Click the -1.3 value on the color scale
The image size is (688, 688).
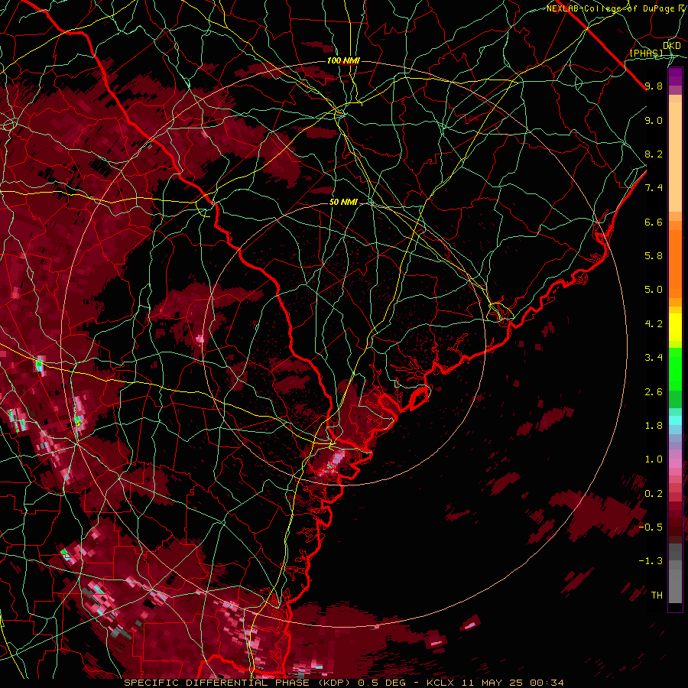pyautogui.click(x=651, y=561)
